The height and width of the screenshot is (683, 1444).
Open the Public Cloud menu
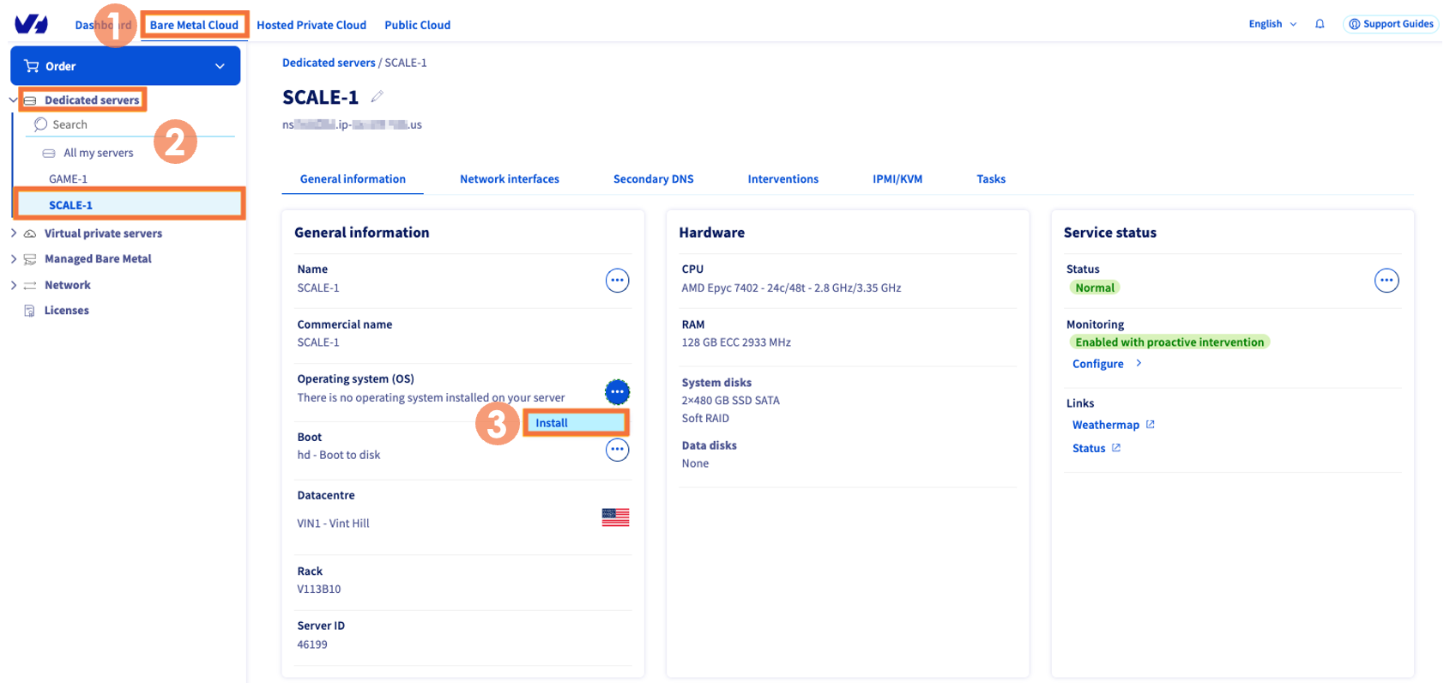(417, 25)
